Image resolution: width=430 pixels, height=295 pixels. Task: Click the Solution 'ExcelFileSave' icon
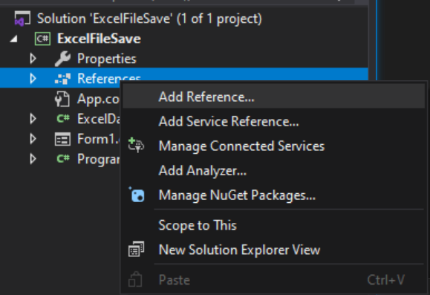click(22, 19)
